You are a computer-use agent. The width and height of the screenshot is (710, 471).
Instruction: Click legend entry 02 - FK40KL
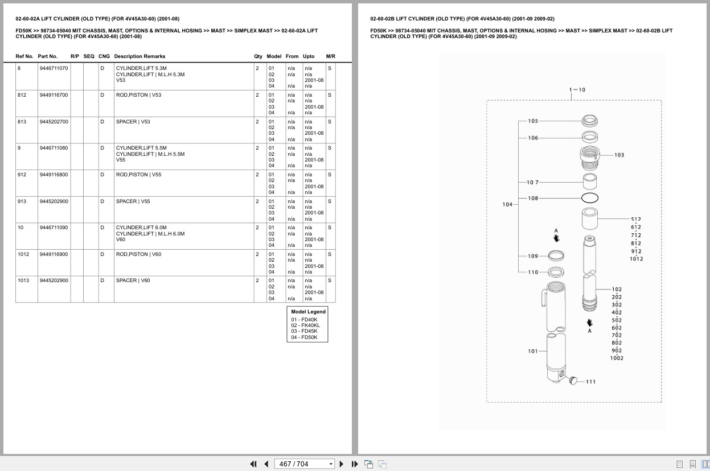pos(305,325)
